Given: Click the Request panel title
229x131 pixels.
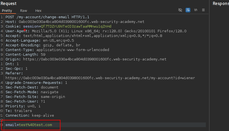Looking at the screenshot, I should pos(8,4).
